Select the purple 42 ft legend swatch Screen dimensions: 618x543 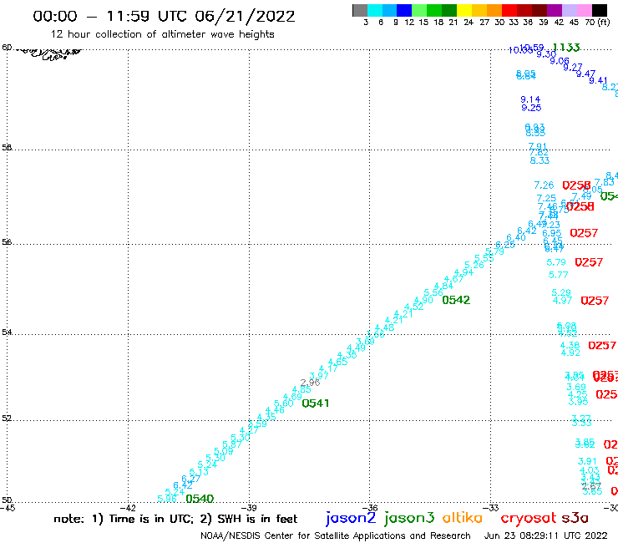point(555,10)
